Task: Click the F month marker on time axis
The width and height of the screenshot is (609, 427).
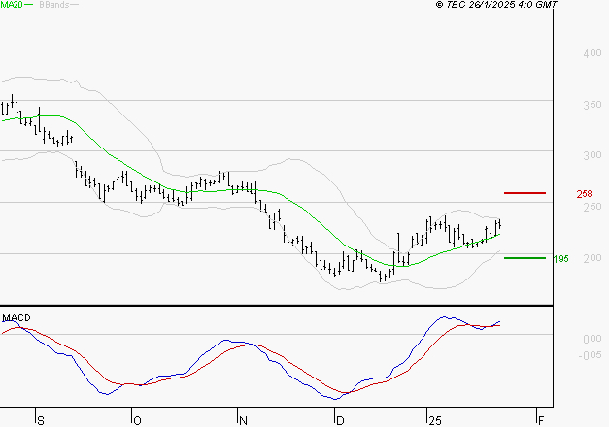Action: coord(541,421)
